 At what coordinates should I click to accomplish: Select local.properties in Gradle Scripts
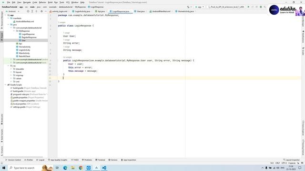pos(19,104)
